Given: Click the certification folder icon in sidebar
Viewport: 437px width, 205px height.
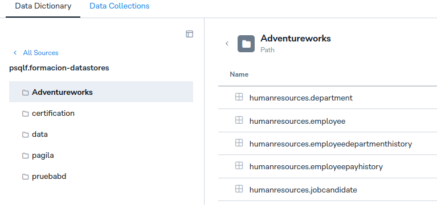Looking at the screenshot, I should 26,114.
